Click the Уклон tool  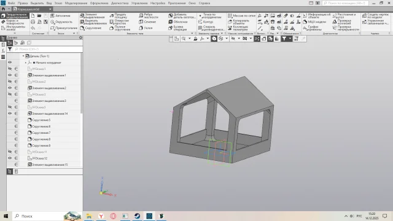point(146,28)
